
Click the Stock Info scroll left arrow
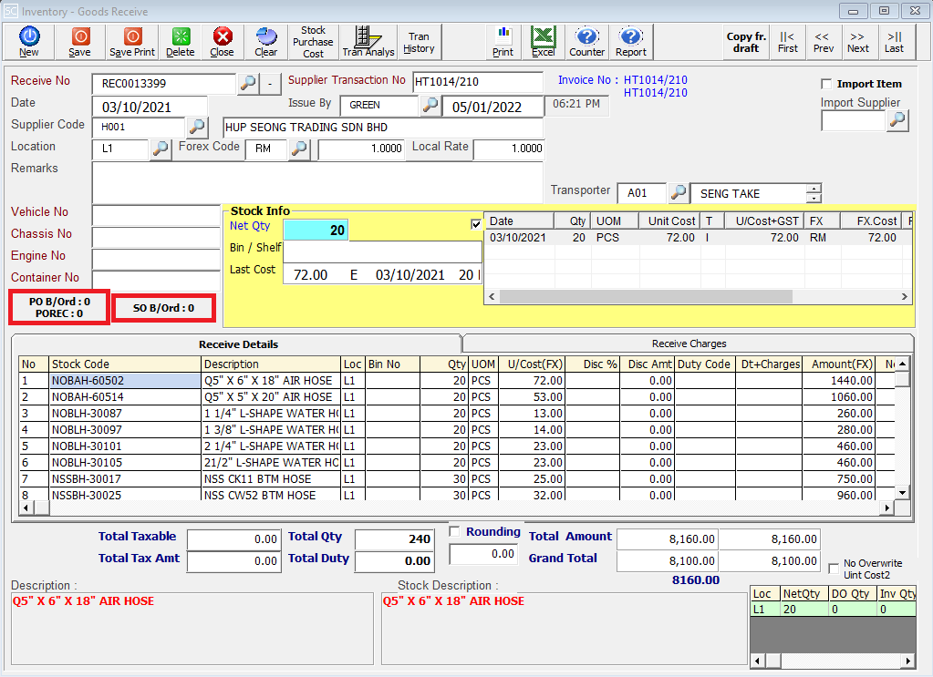point(492,296)
